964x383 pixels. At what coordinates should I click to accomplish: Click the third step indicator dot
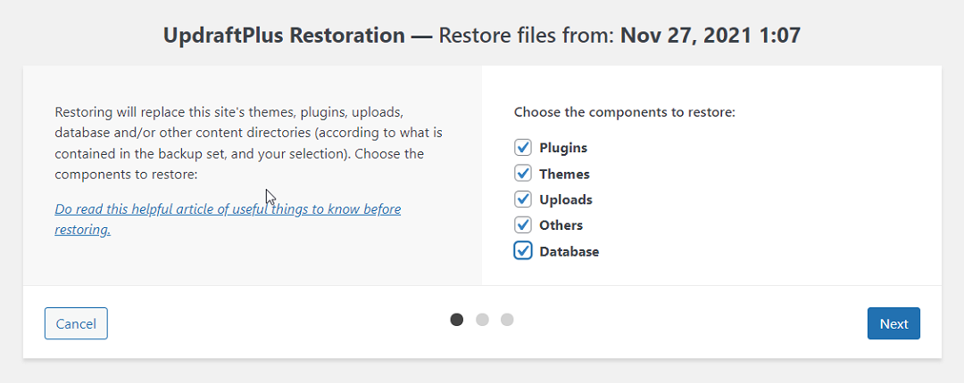tap(507, 320)
